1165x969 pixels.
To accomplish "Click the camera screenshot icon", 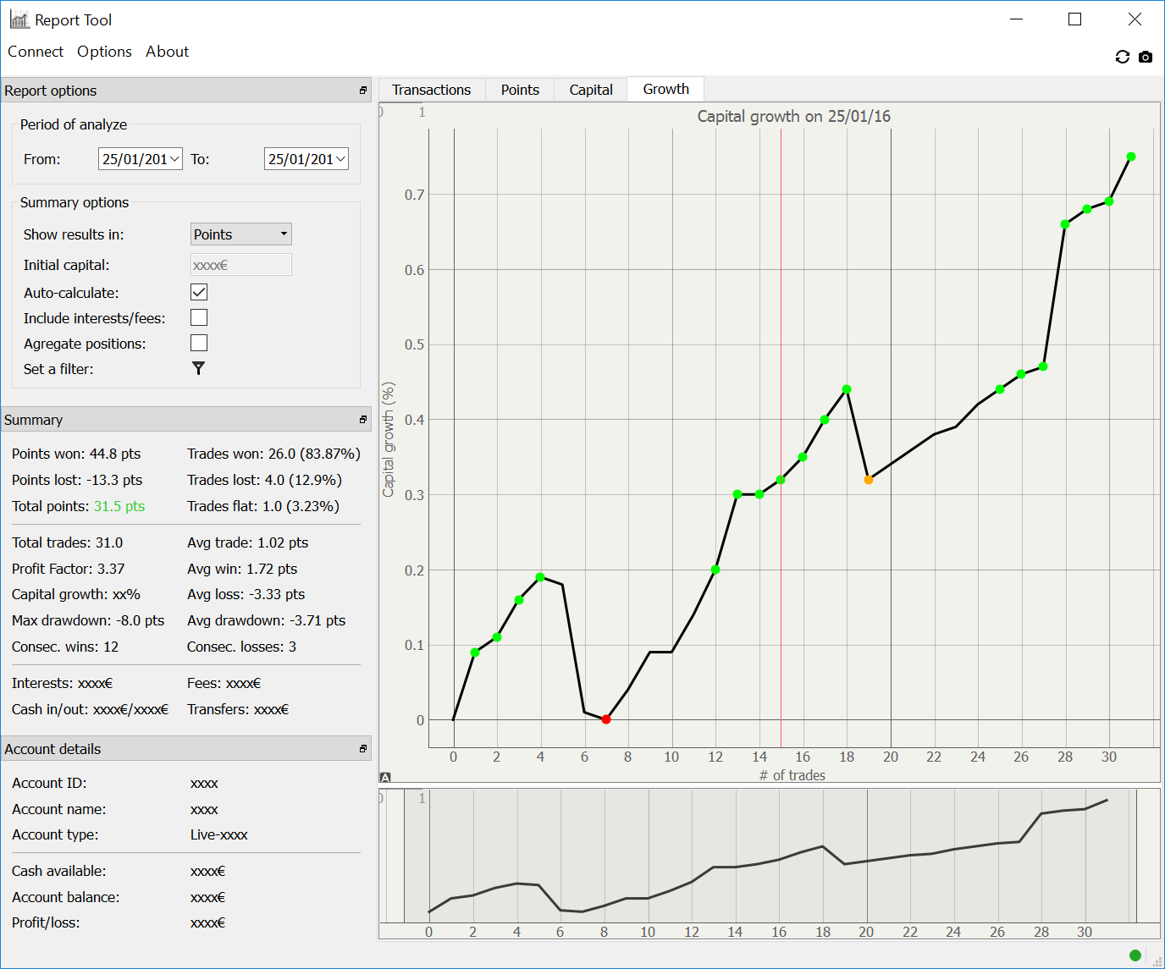I will (x=1146, y=57).
